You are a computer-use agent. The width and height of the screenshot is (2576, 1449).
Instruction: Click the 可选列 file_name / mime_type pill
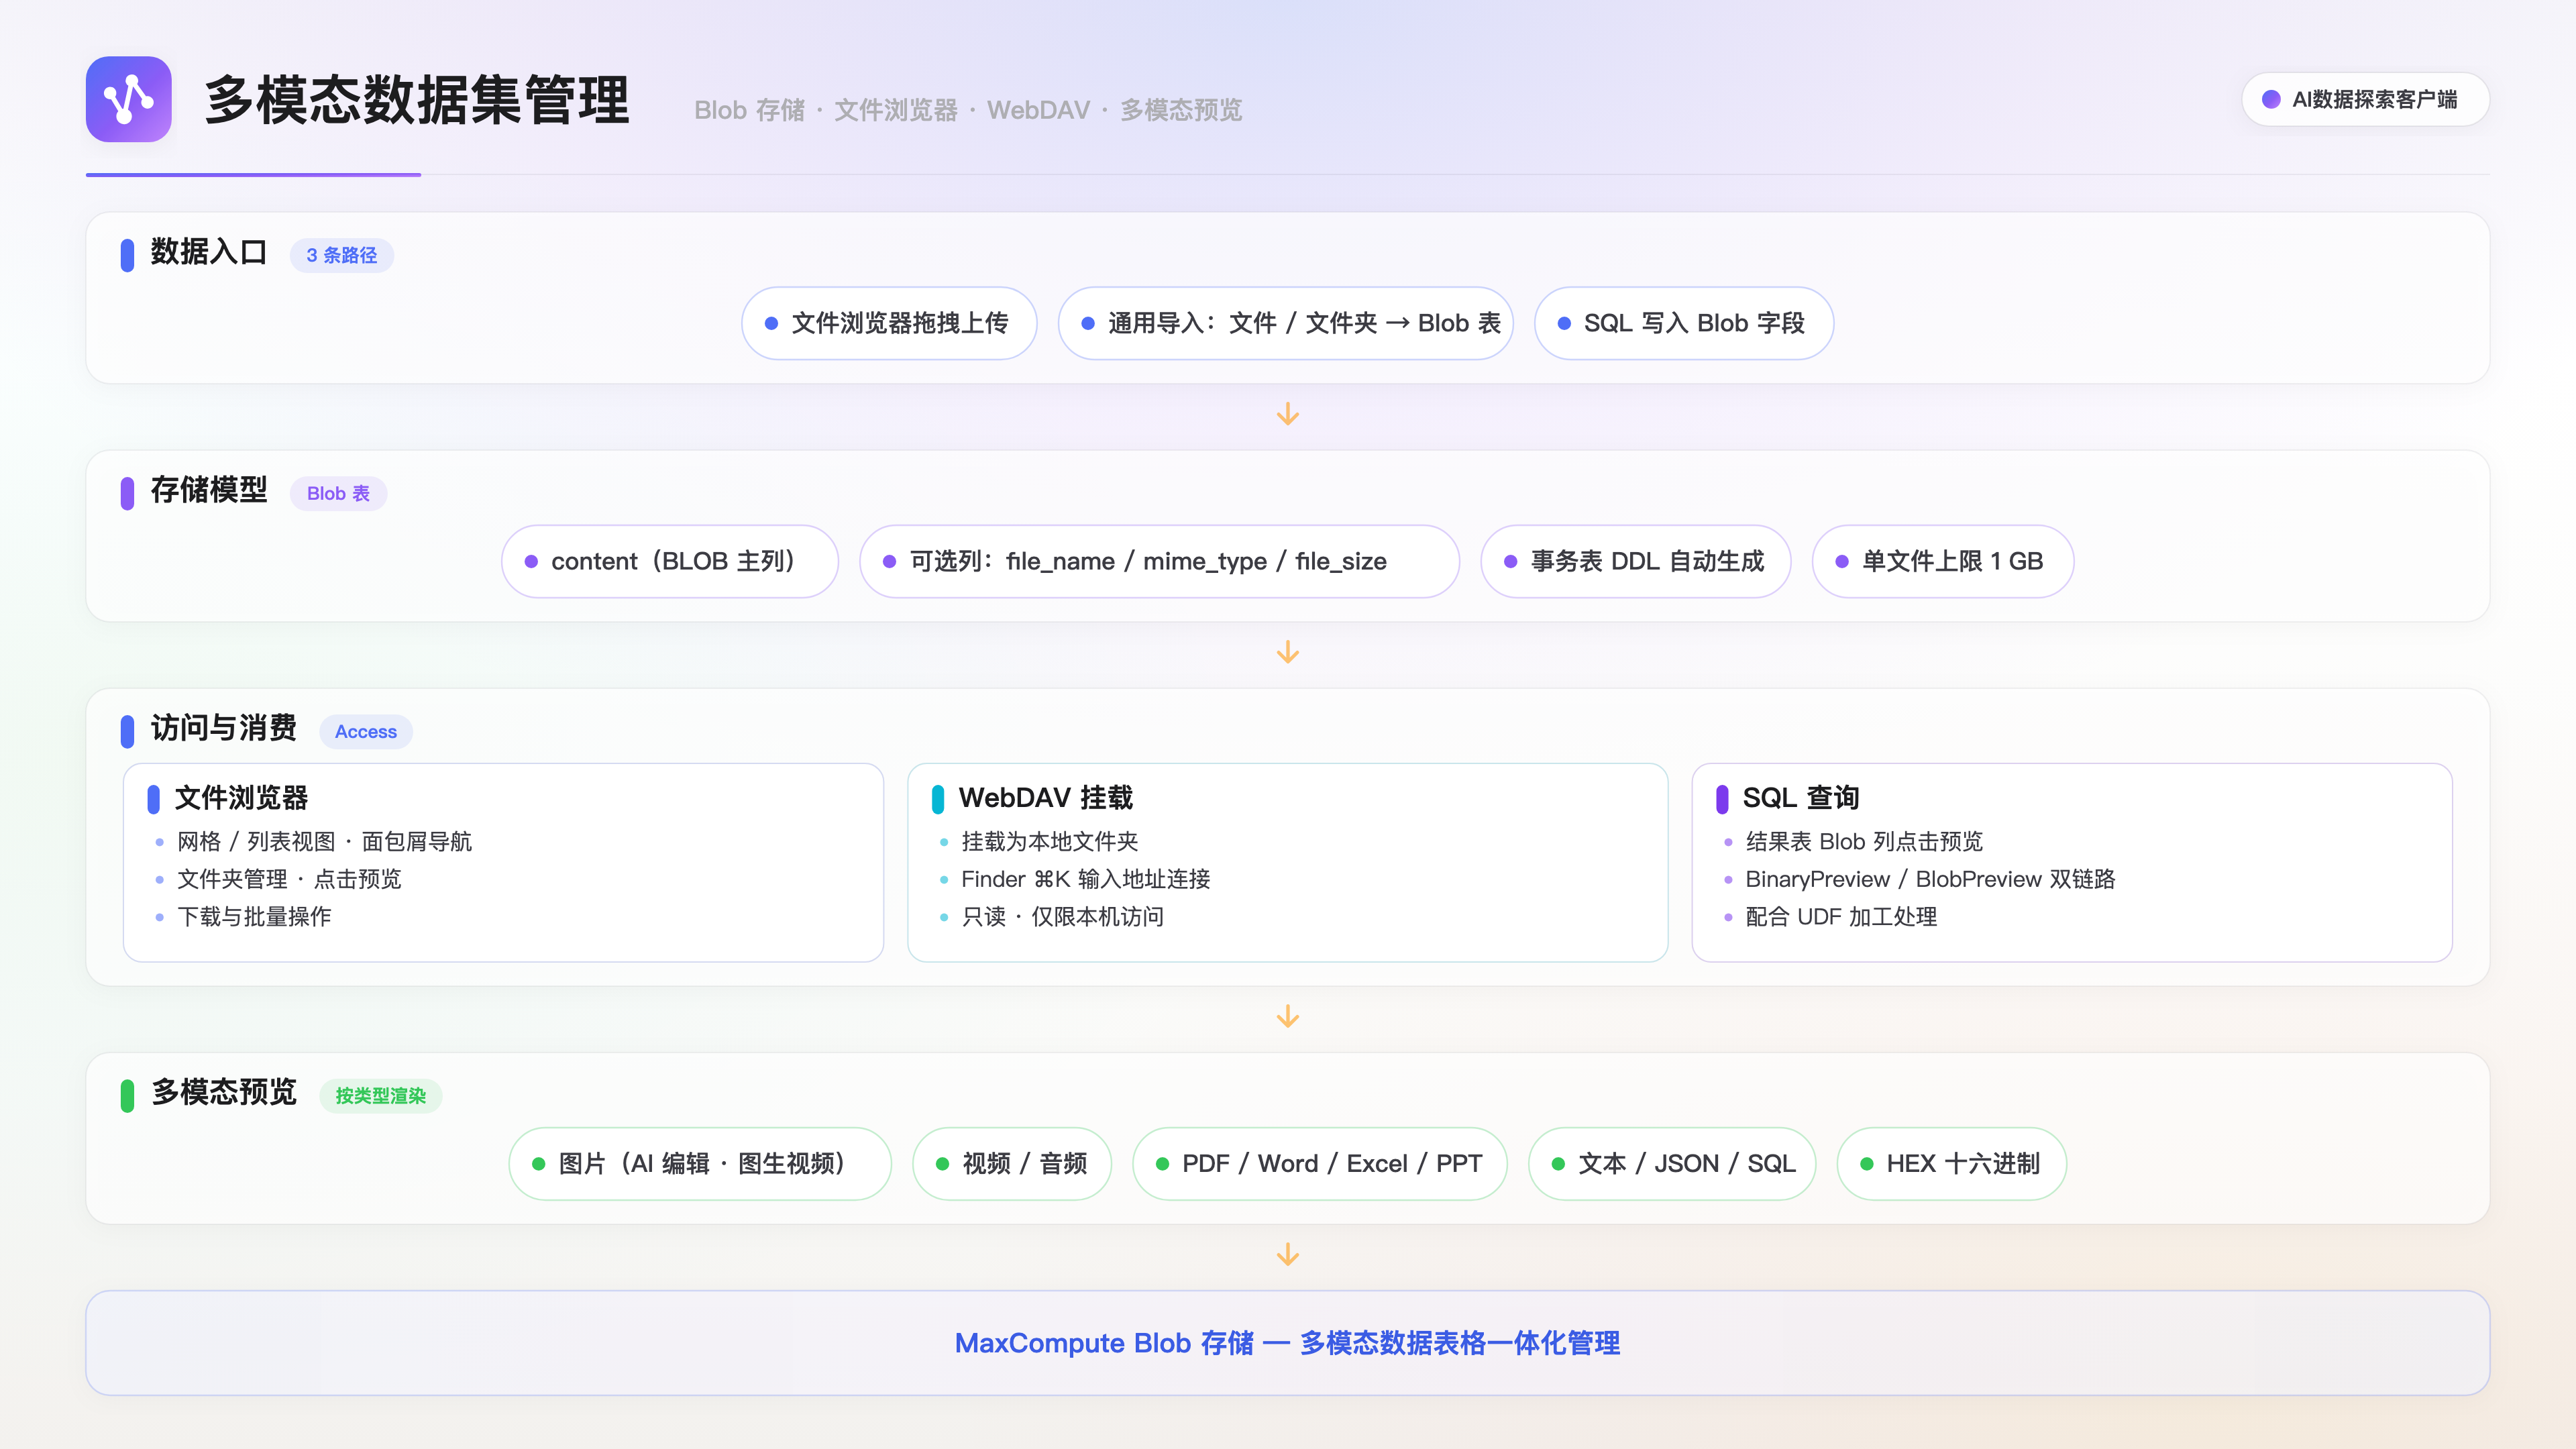click(1160, 561)
